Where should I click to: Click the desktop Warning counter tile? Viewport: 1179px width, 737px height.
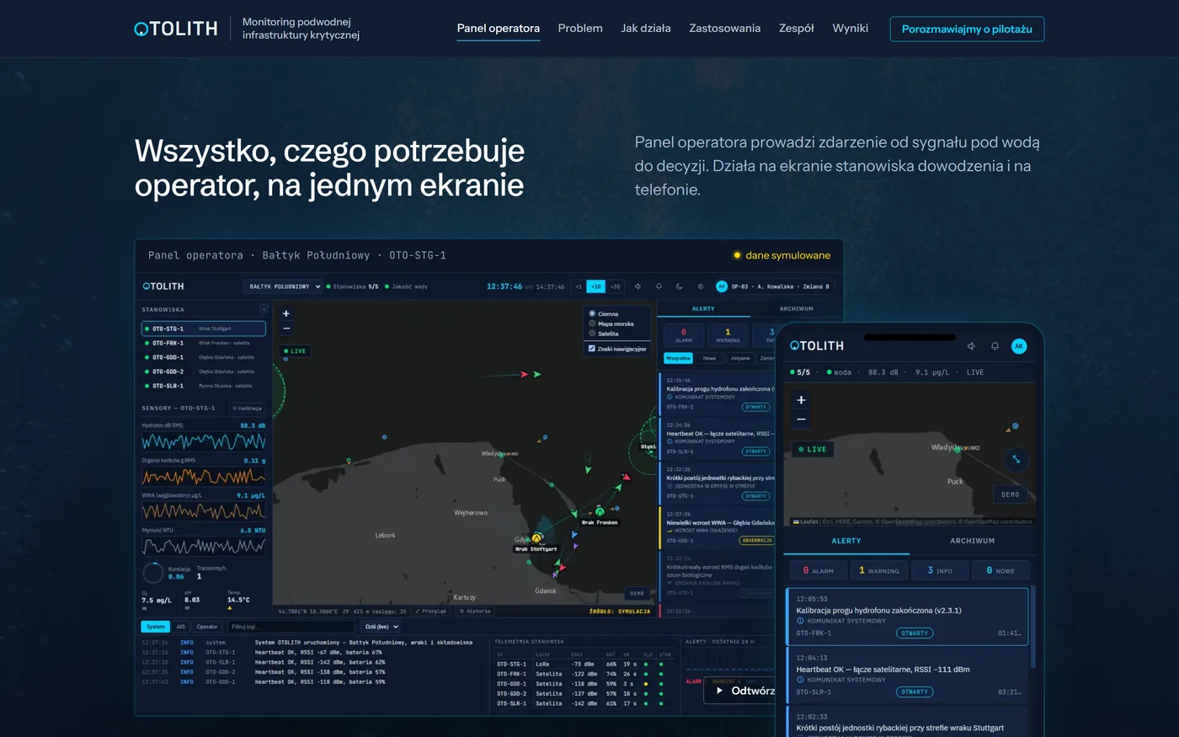(728, 334)
